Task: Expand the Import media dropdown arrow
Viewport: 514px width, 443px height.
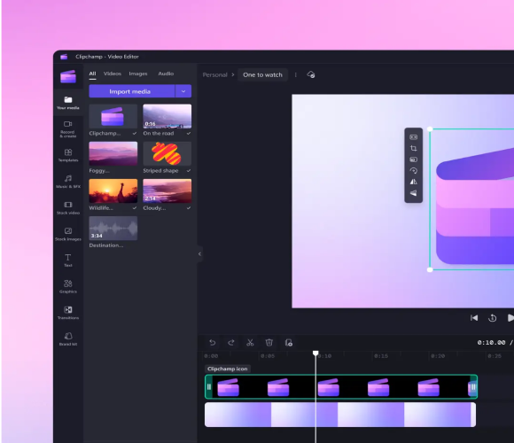Action: click(183, 91)
